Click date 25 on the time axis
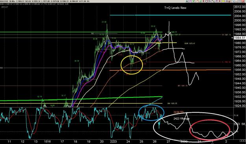 coord(141,142)
